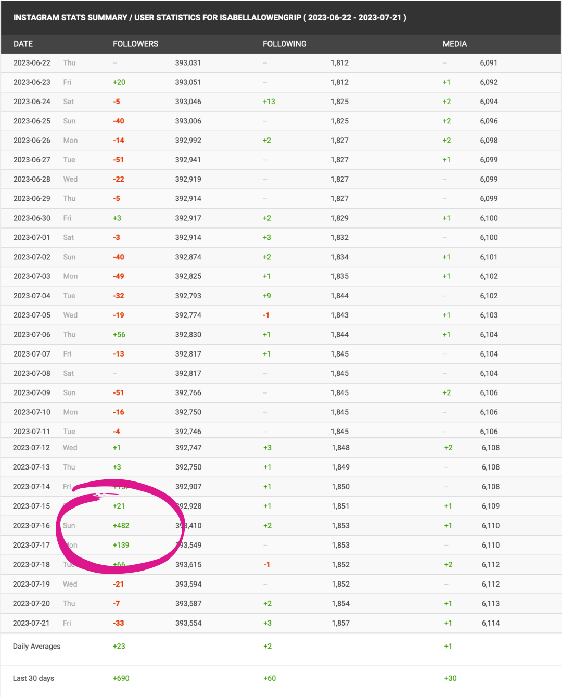Viewport: 562px width, 697px height.
Task: Click the -1 following change on 2023-07-05
Action: 266,315
